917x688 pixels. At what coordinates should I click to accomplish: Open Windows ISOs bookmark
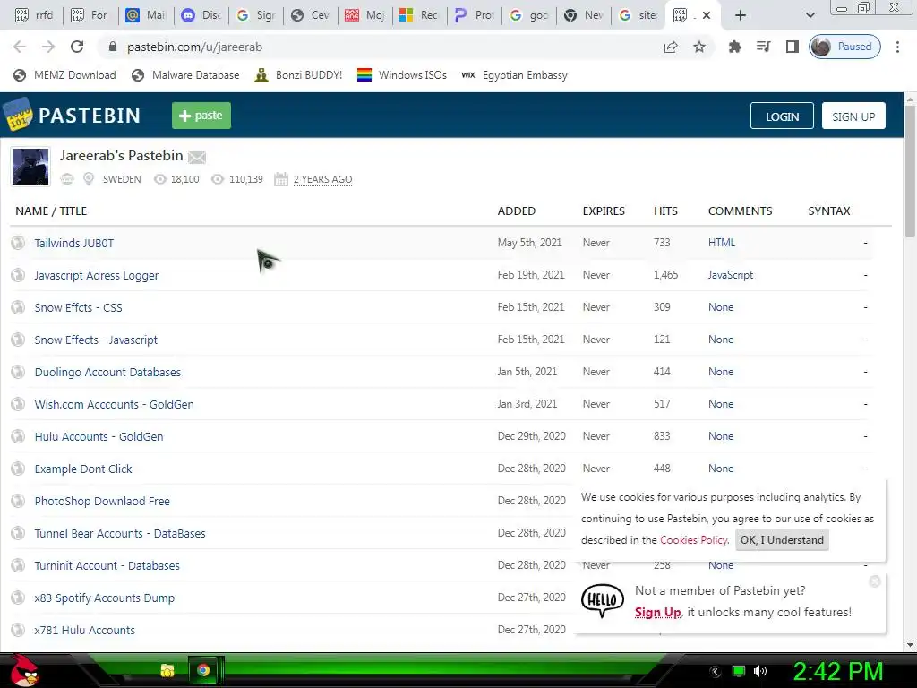tap(402, 75)
